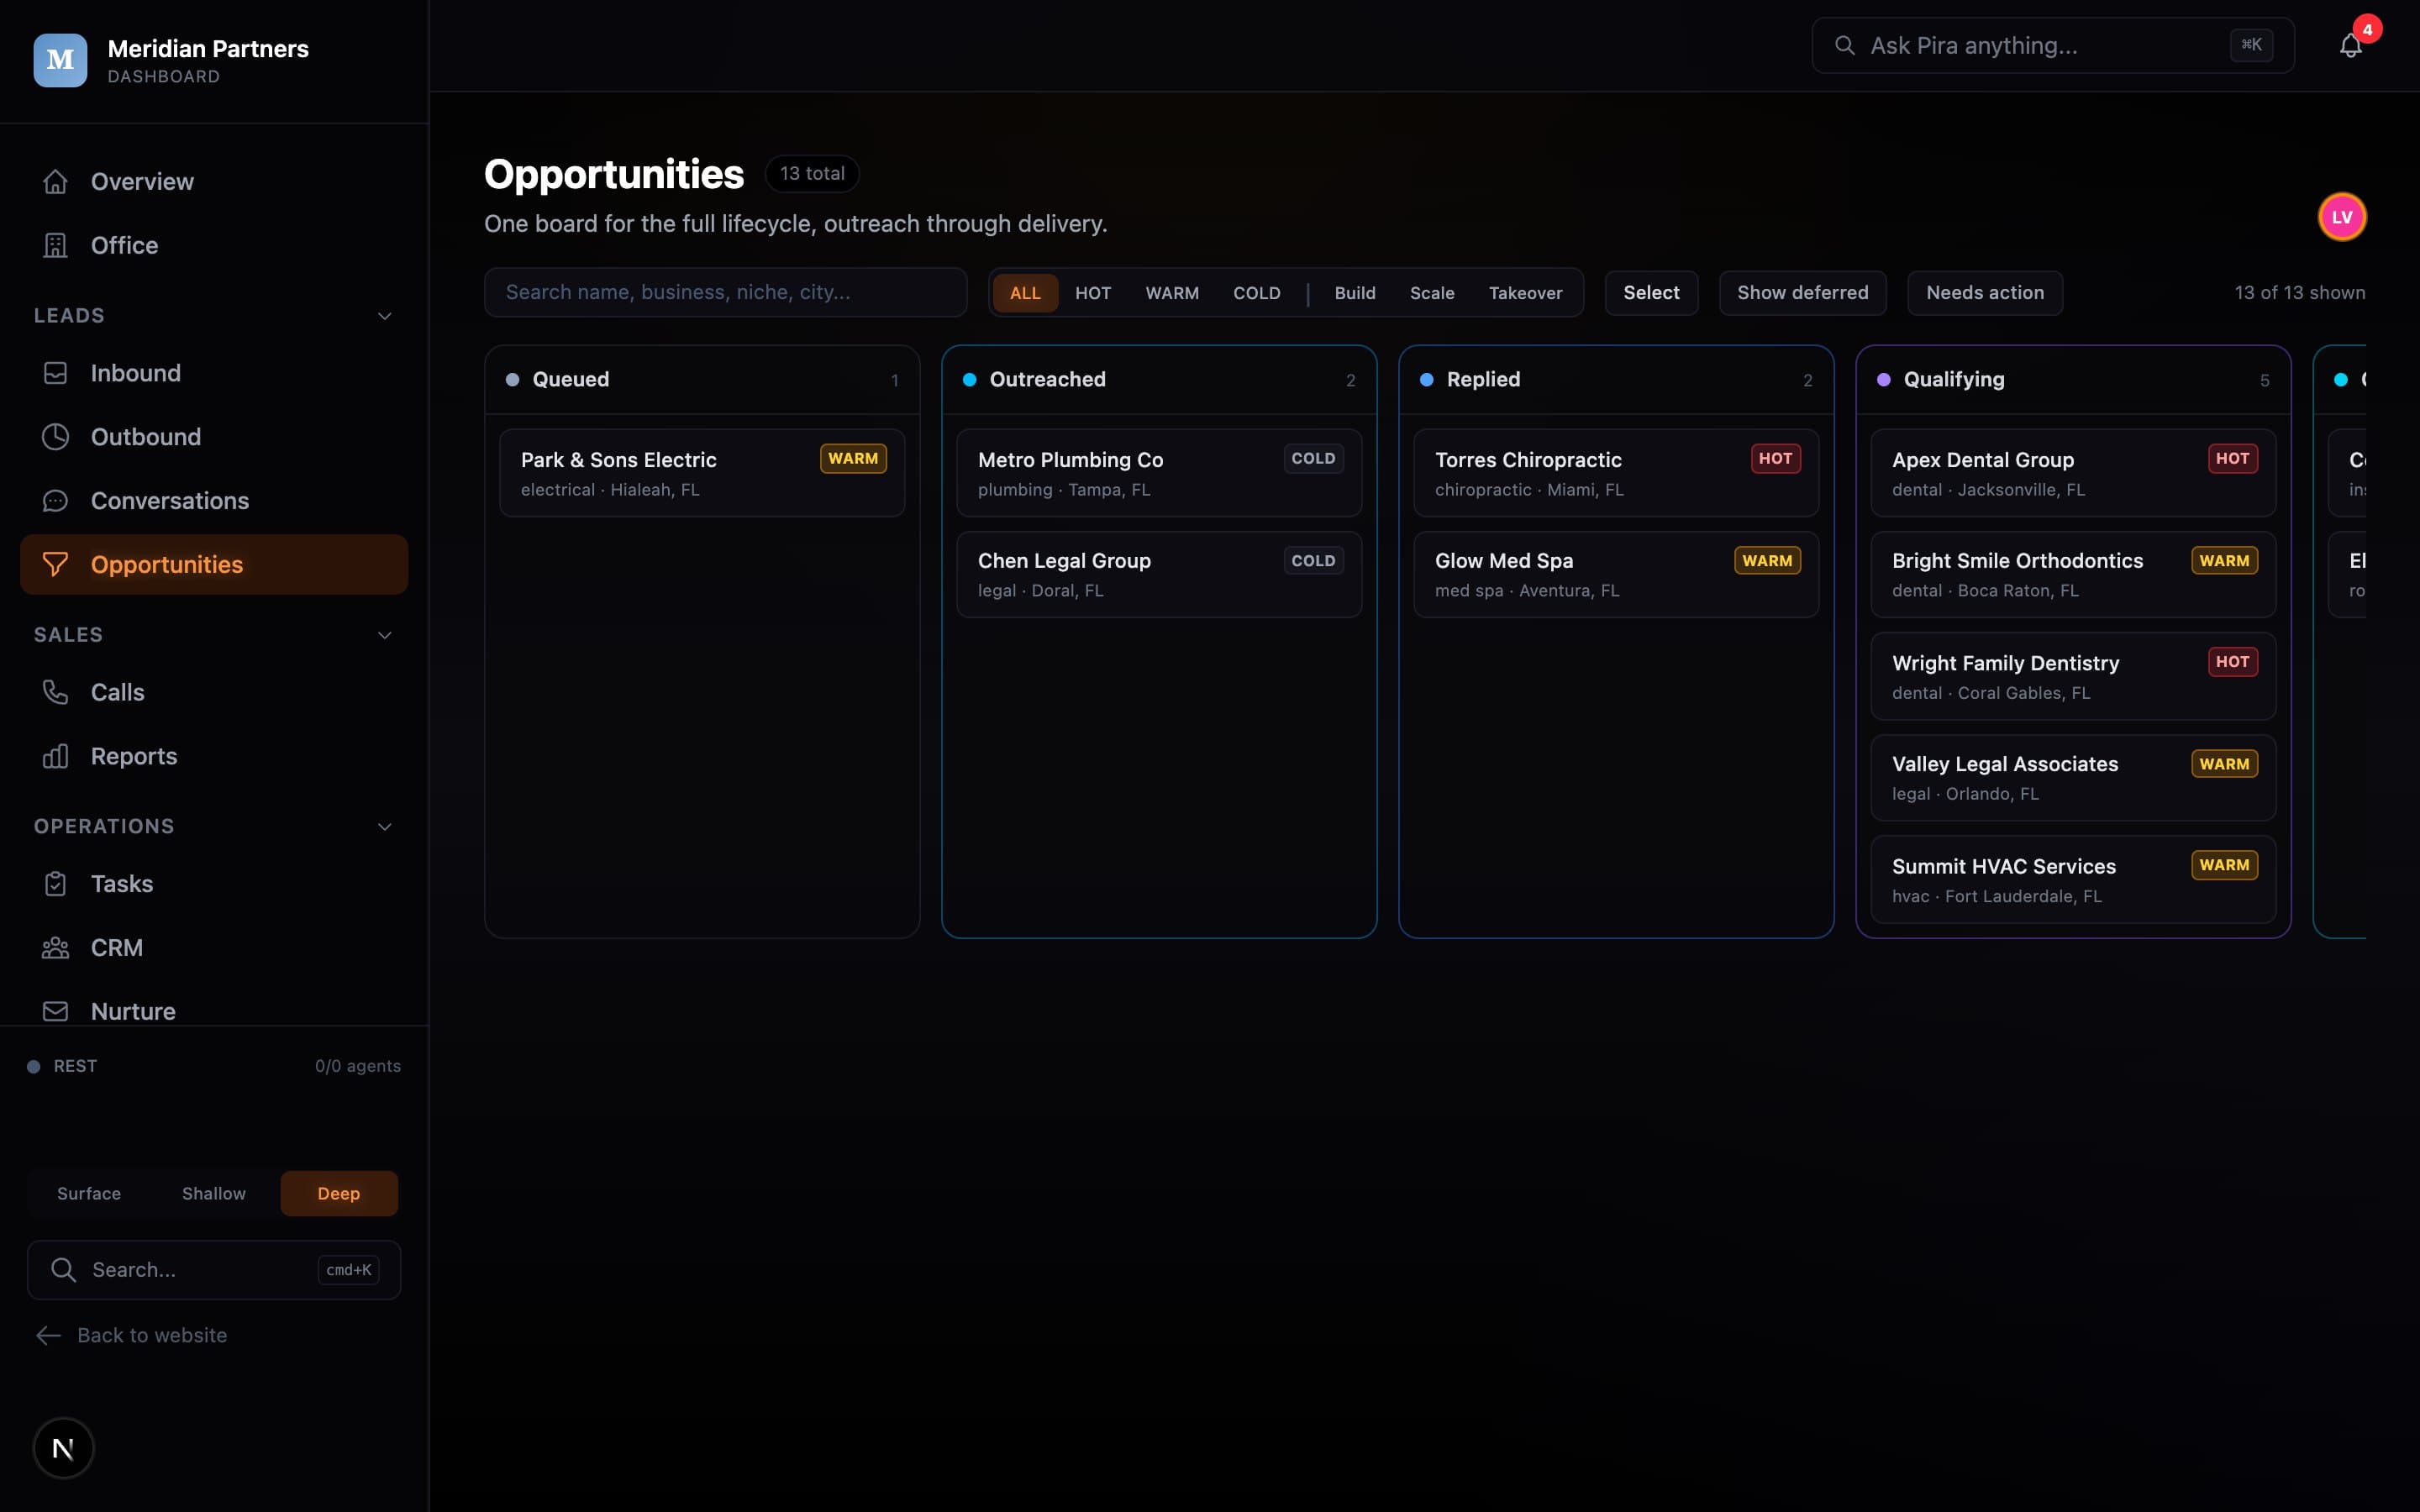The height and width of the screenshot is (1512, 2420).
Task: Open Reports bar chart icon
Action: (55, 756)
